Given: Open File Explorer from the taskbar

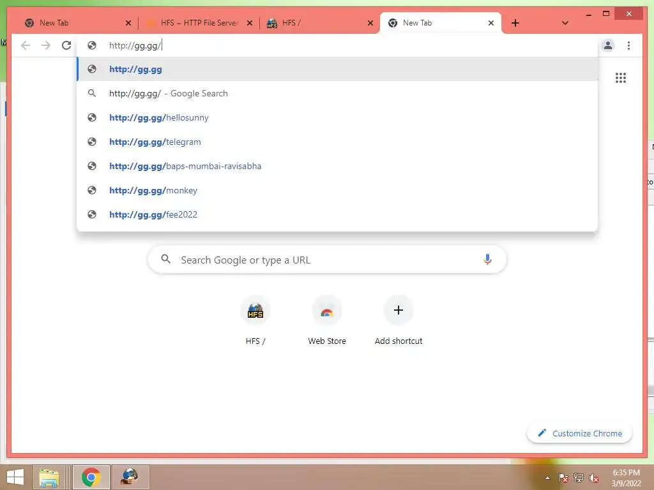Looking at the screenshot, I should tap(49, 477).
